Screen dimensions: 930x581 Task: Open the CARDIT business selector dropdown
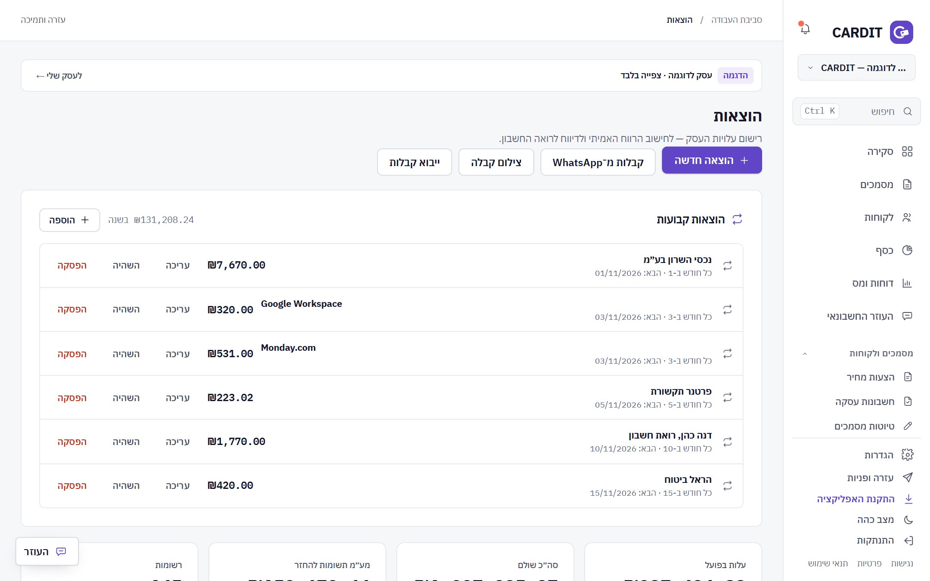tap(856, 68)
